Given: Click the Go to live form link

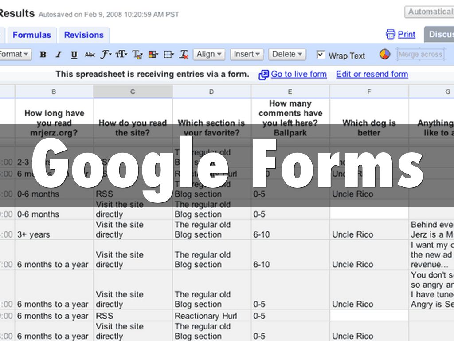Looking at the screenshot, I should [x=298, y=74].
